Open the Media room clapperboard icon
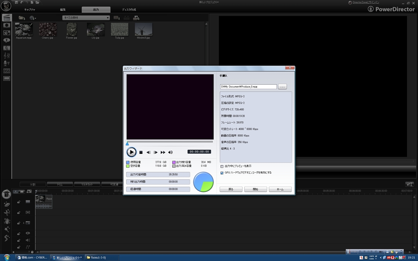 click(x=7, y=18)
